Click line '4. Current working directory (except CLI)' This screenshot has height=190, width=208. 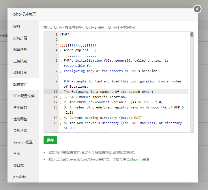tap(101, 118)
